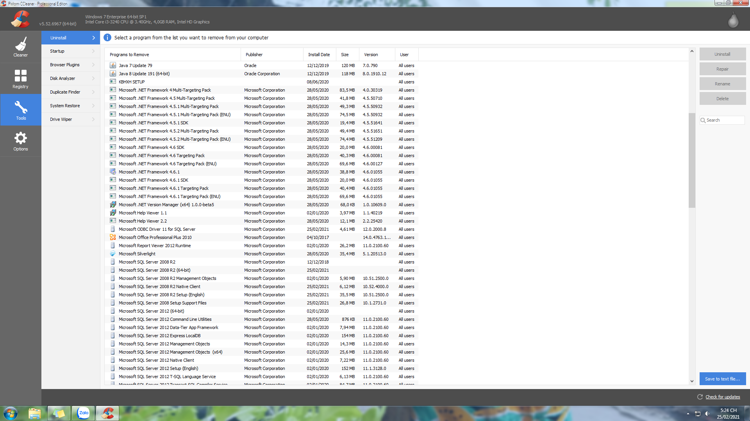Click the Java 7 Update 79 icon
This screenshot has height=421, width=750.
pyautogui.click(x=113, y=65)
